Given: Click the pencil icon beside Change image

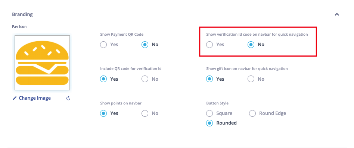Looking at the screenshot, I should coord(15,98).
